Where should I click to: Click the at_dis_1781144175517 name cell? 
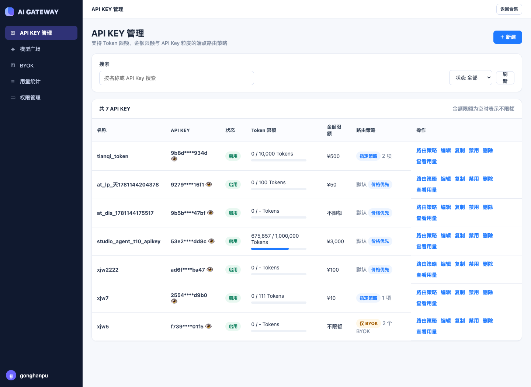(125, 213)
